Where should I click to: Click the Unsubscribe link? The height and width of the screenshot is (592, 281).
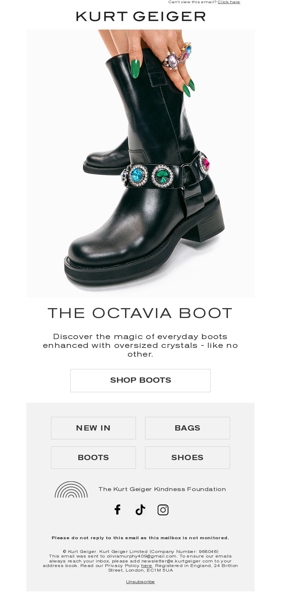coord(140,582)
